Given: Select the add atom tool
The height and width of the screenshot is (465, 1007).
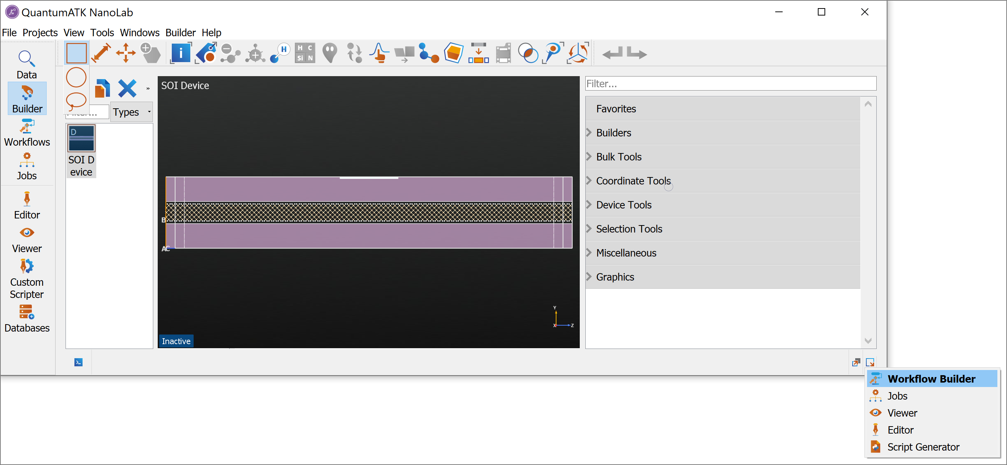Looking at the screenshot, I should 151,53.
